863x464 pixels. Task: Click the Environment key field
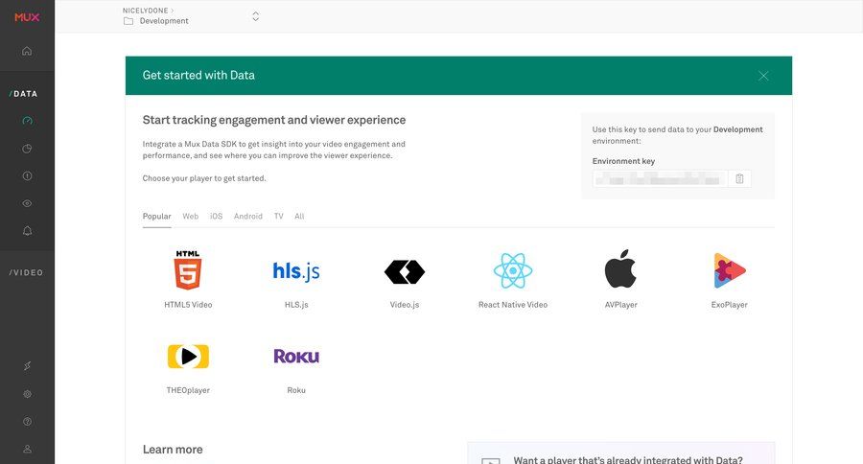tap(660, 178)
